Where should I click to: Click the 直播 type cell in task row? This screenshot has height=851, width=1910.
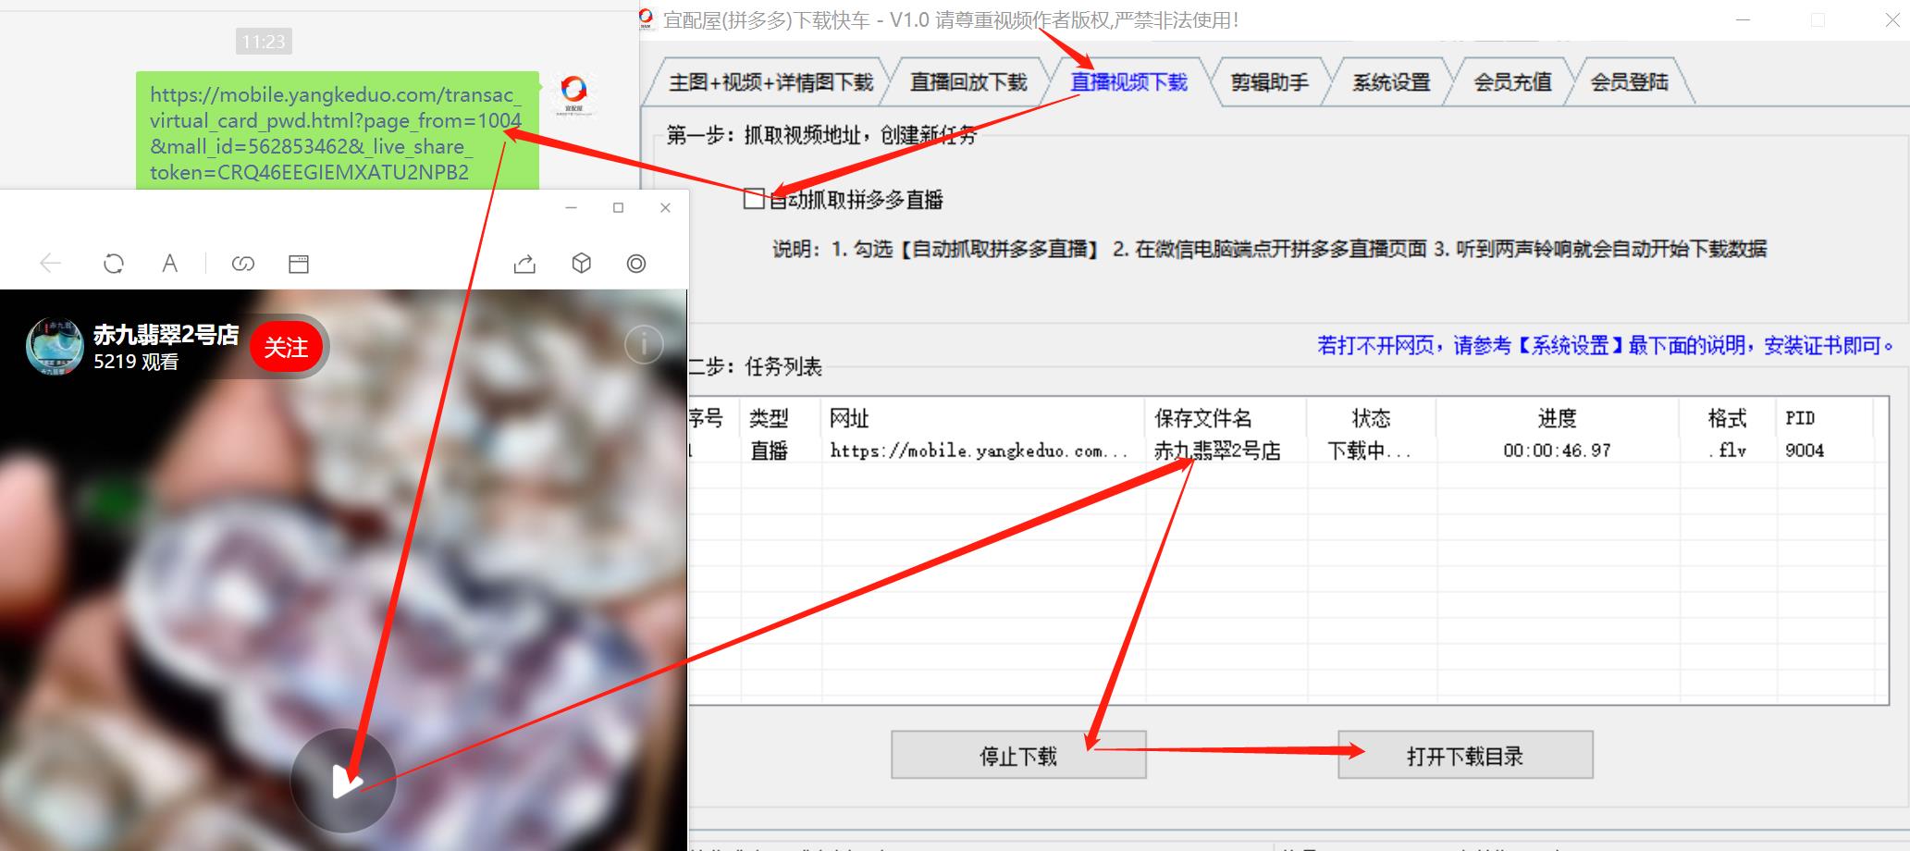[769, 450]
